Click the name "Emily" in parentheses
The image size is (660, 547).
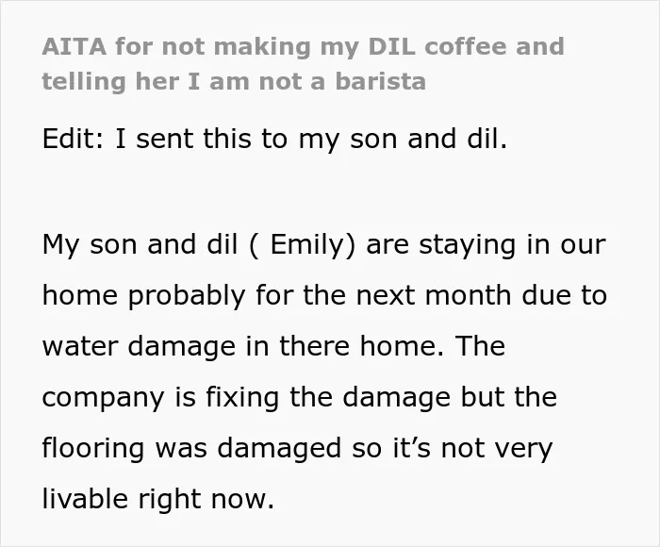[307, 244]
